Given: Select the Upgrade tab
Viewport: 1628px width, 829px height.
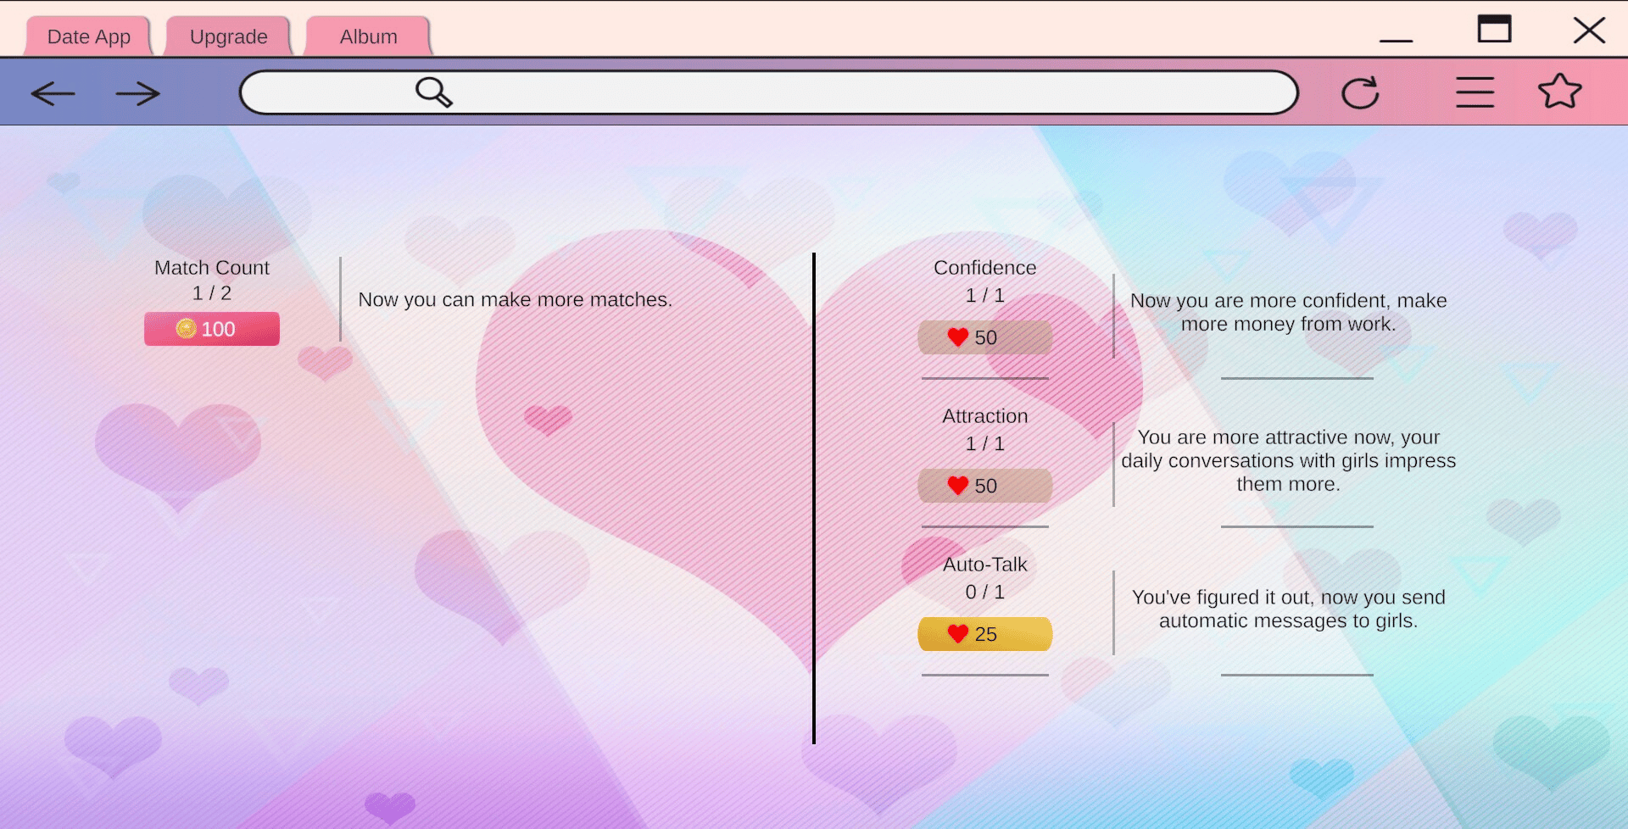Looking at the screenshot, I should [x=228, y=36].
